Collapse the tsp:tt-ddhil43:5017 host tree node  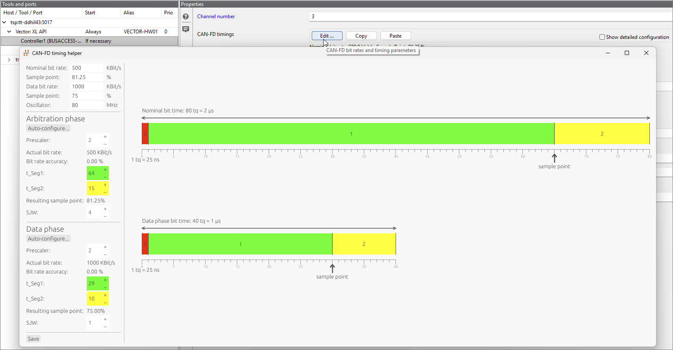(x=4, y=22)
